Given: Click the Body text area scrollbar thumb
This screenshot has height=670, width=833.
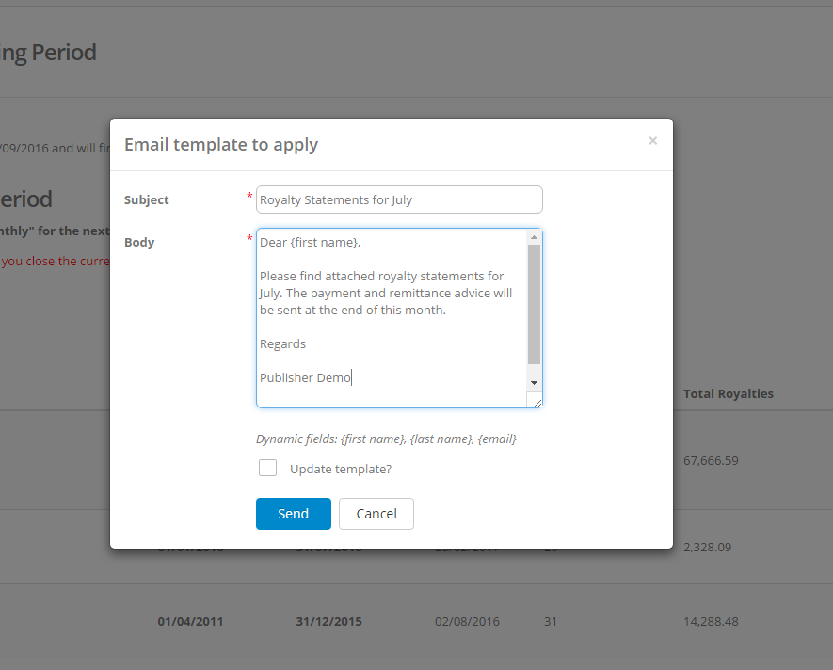Looking at the screenshot, I should click(x=534, y=304).
